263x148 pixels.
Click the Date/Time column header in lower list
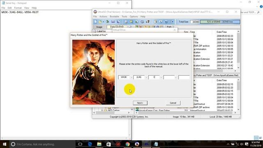[221, 81]
